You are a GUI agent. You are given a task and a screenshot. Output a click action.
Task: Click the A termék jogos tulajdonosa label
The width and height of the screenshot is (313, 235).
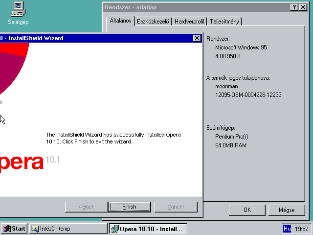pos(238,78)
